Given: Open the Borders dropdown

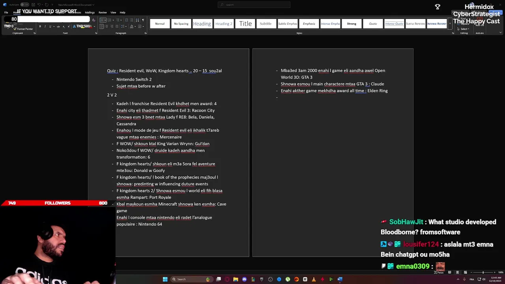Looking at the screenshot, I should click(143, 26).
